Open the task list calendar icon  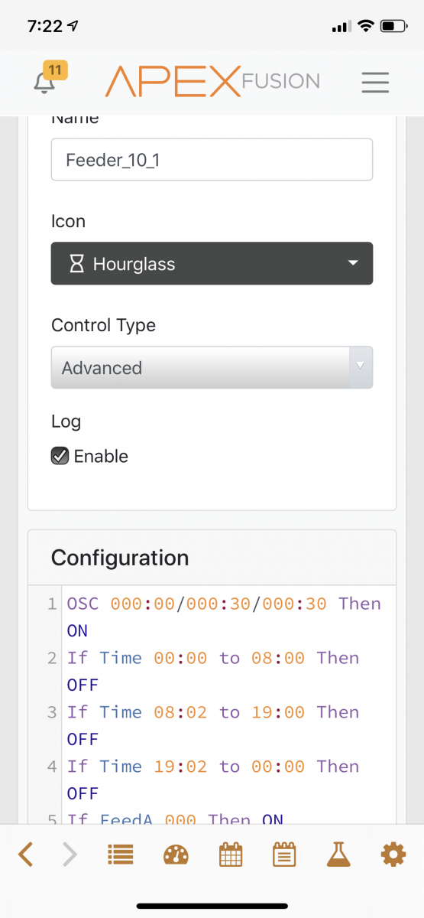[284, 854]
